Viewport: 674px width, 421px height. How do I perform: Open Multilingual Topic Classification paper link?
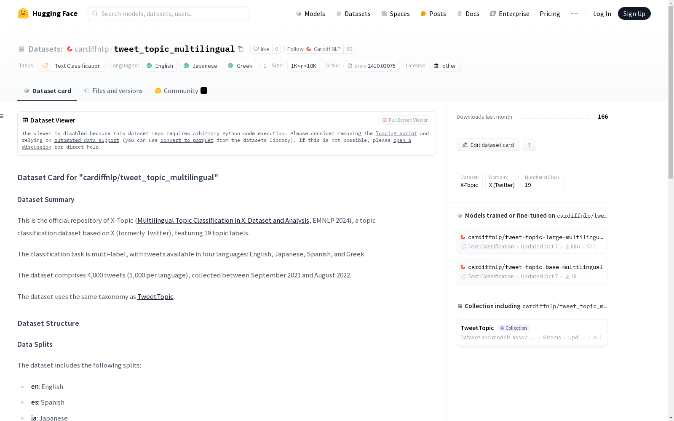click(223, 220)
